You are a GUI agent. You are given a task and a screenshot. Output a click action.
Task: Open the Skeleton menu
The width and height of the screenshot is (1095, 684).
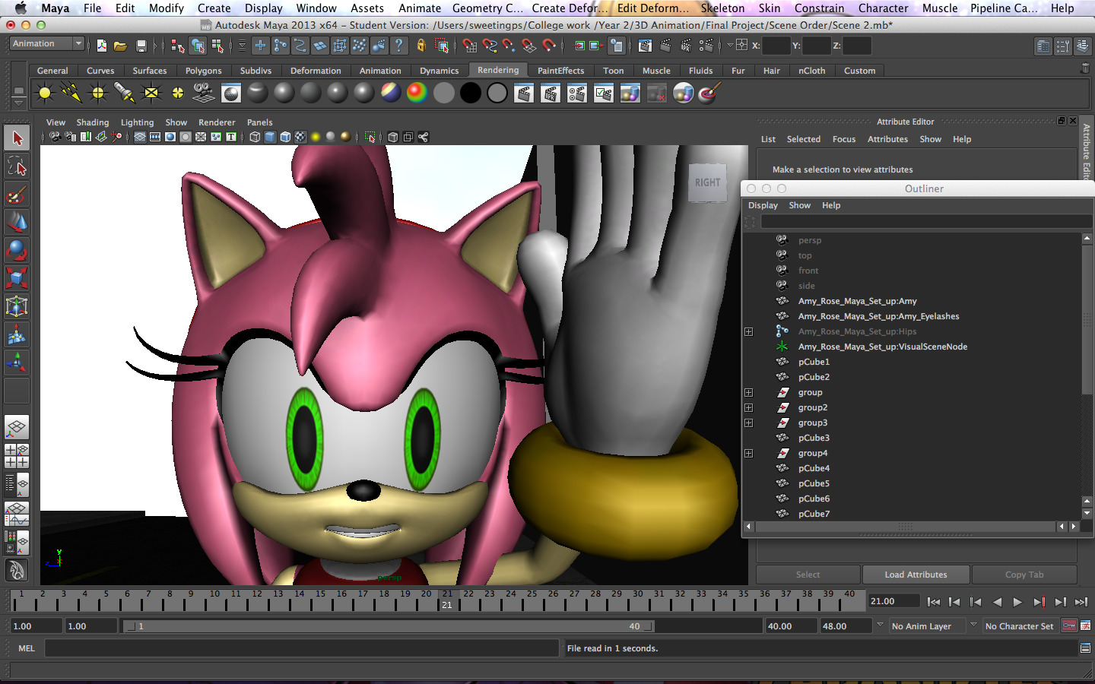[722, 8]
